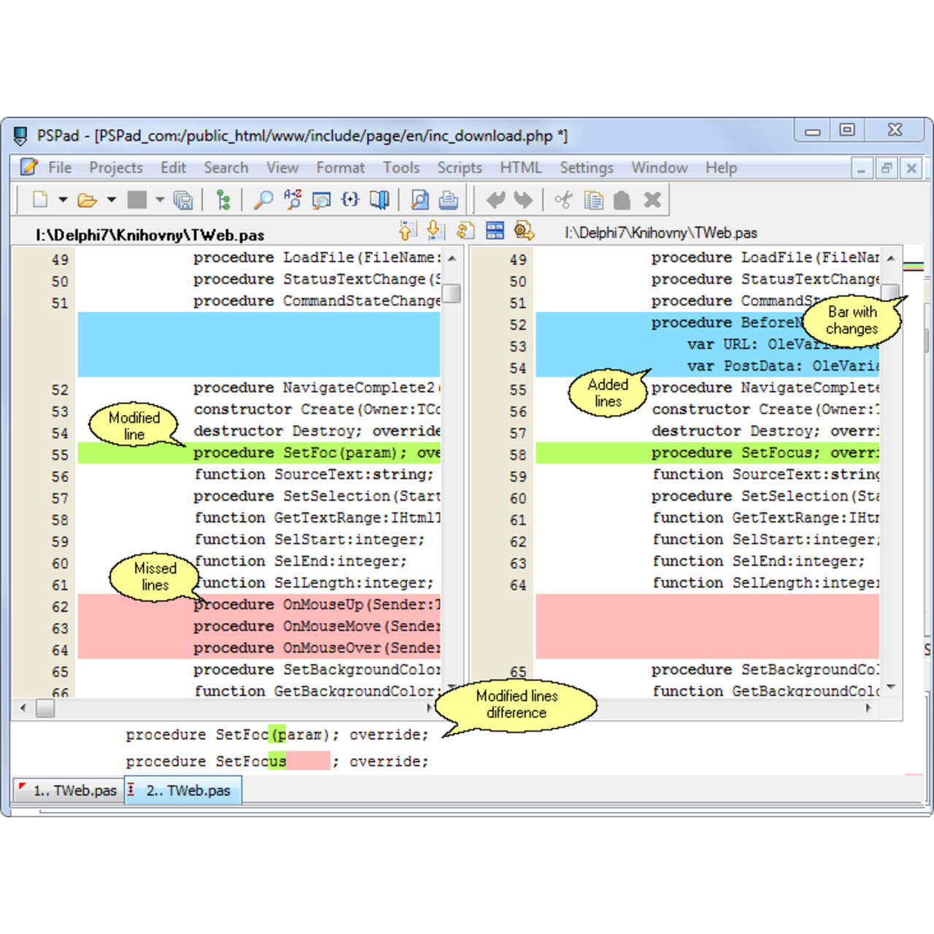Click the Print preview icon
Screen dimensions: 934x934
click(420, 199)
